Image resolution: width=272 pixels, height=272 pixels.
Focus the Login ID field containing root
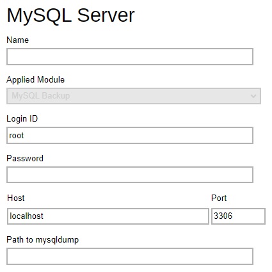tap(130, 136)
